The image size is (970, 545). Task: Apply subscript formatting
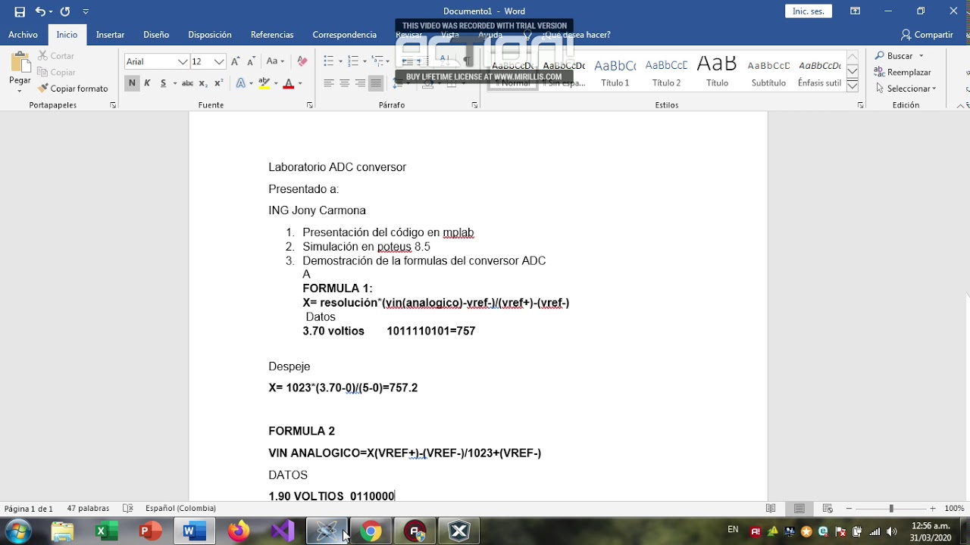pos(203,83)
